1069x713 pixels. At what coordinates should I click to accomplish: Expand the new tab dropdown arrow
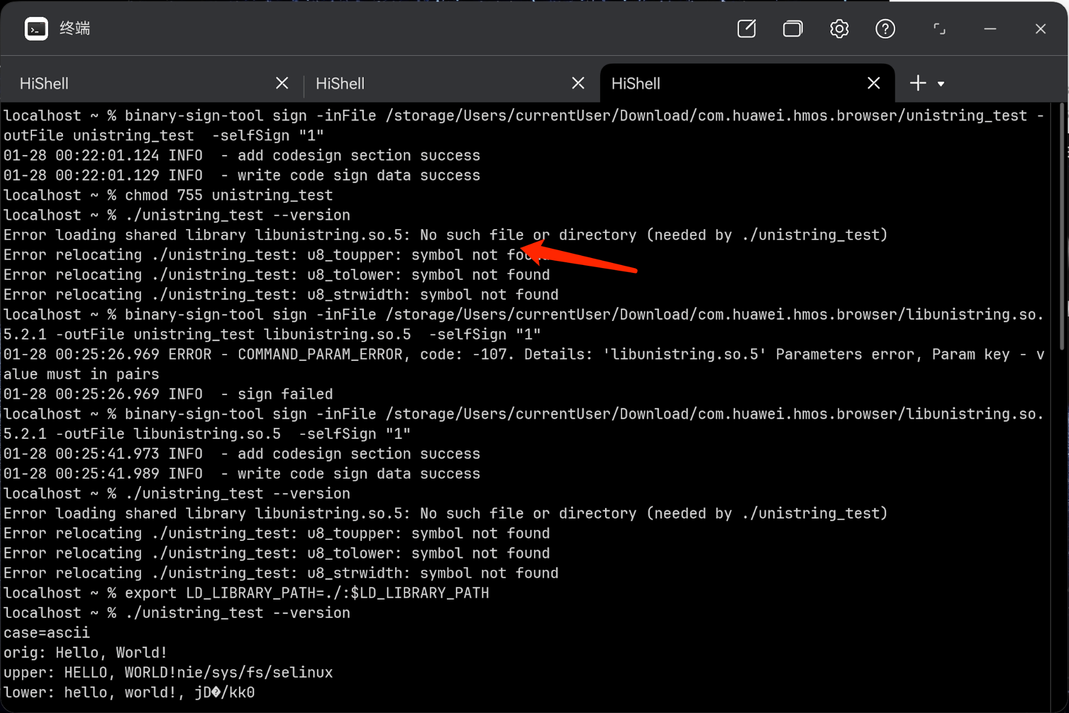941,84
